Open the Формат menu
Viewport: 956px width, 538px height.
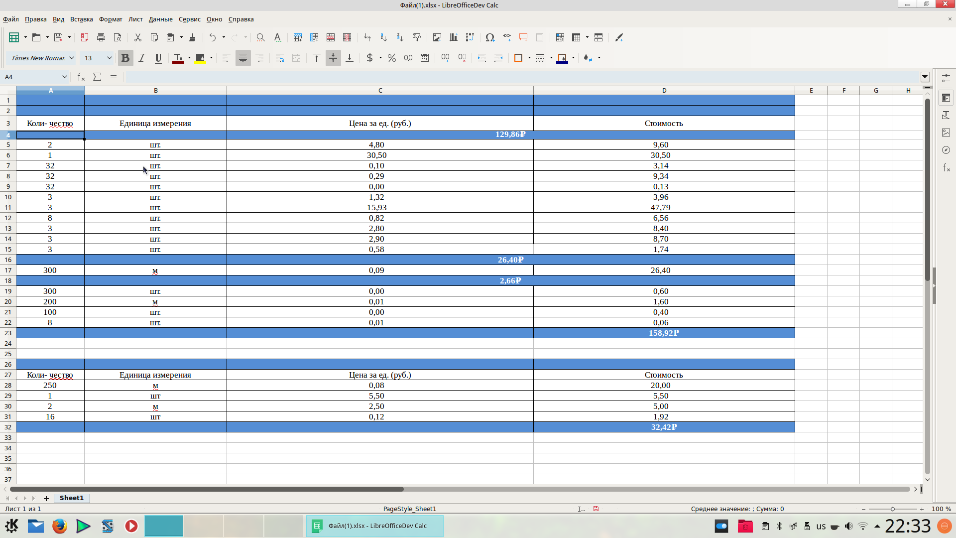111,19
